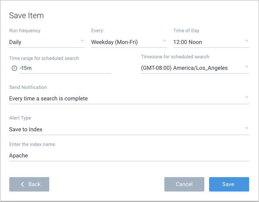Image resolution: width=259 pixels, height=202 pixels.
Task: Expand 'Every time a search is complete' dropdown
Action: pyautogui.click(x=125, y=98)
